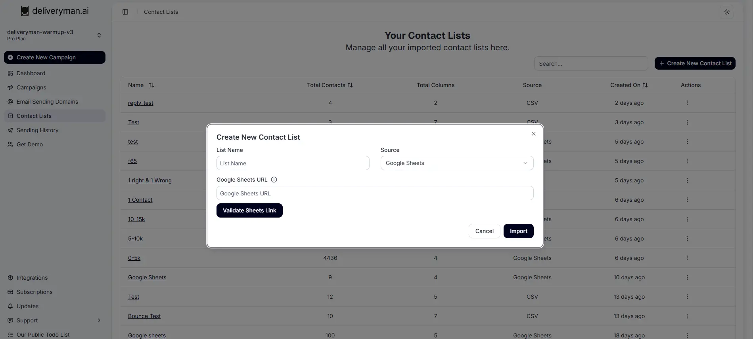The width and height of the screenshot is (753, 339).
Task: Toggle the sidebar panel icon
Action: tap(125, 12)
